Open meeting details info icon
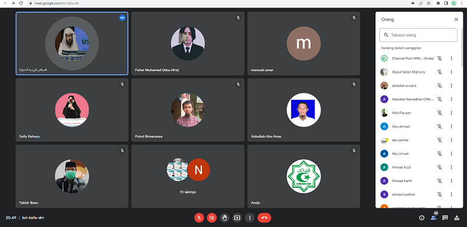 pos(421,218)
